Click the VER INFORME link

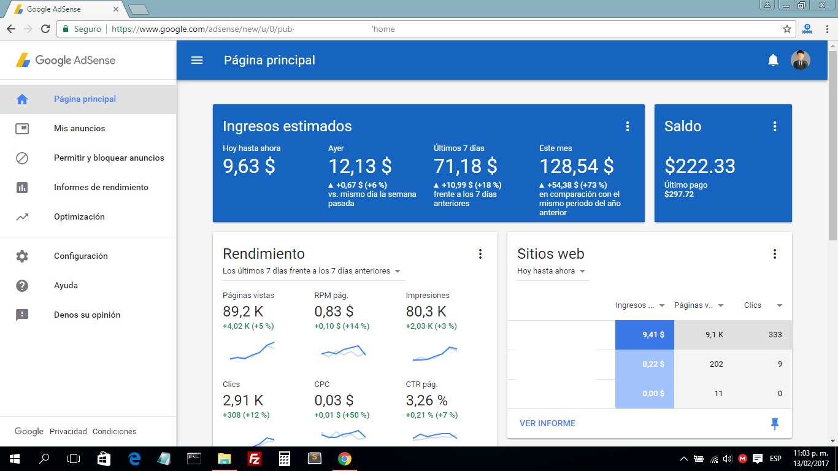pyautogui.click(x=547, y=423)
